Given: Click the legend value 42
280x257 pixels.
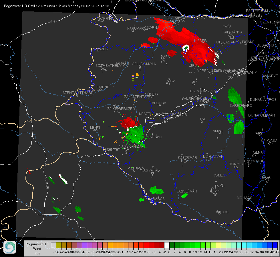Looking at the screenshot, I should [277, 252].
